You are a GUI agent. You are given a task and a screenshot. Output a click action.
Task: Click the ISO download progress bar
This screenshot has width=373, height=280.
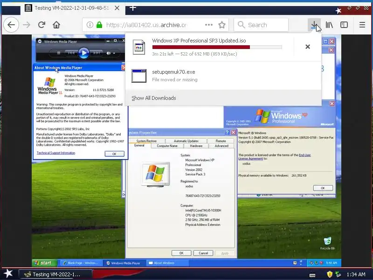[217, 47]
